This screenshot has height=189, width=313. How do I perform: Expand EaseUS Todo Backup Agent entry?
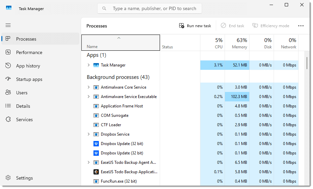click(x=89, y=162)
